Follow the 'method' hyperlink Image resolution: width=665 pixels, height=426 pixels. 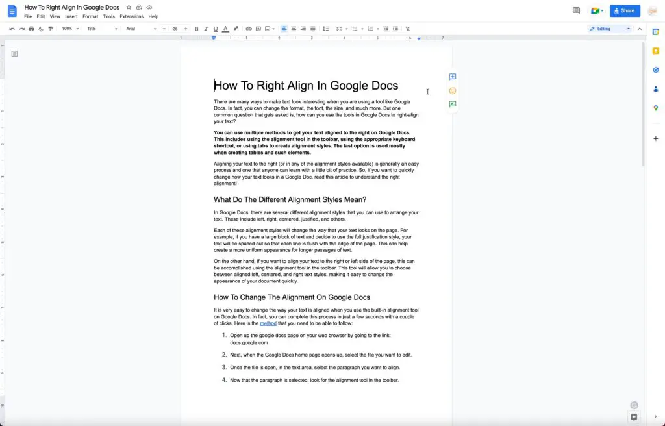coord(268,323)
